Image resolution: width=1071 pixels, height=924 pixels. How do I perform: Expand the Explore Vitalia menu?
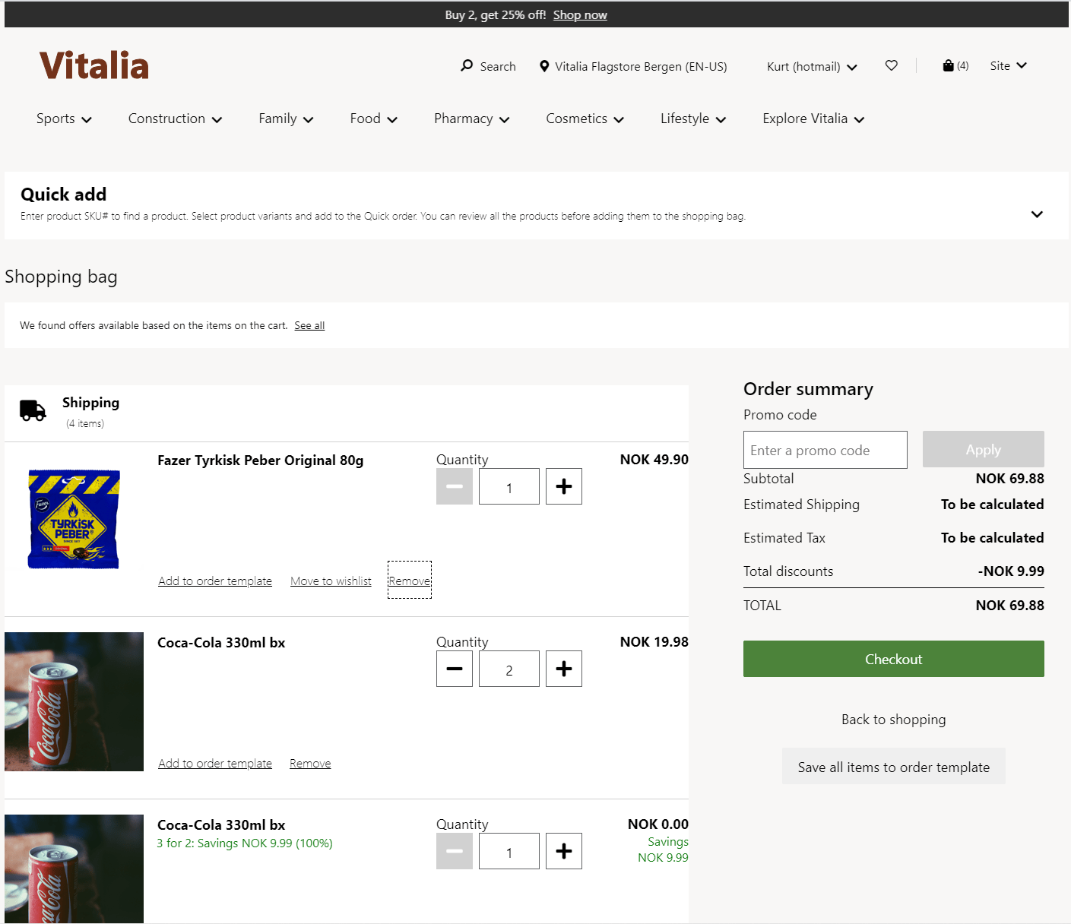[813, 119]
